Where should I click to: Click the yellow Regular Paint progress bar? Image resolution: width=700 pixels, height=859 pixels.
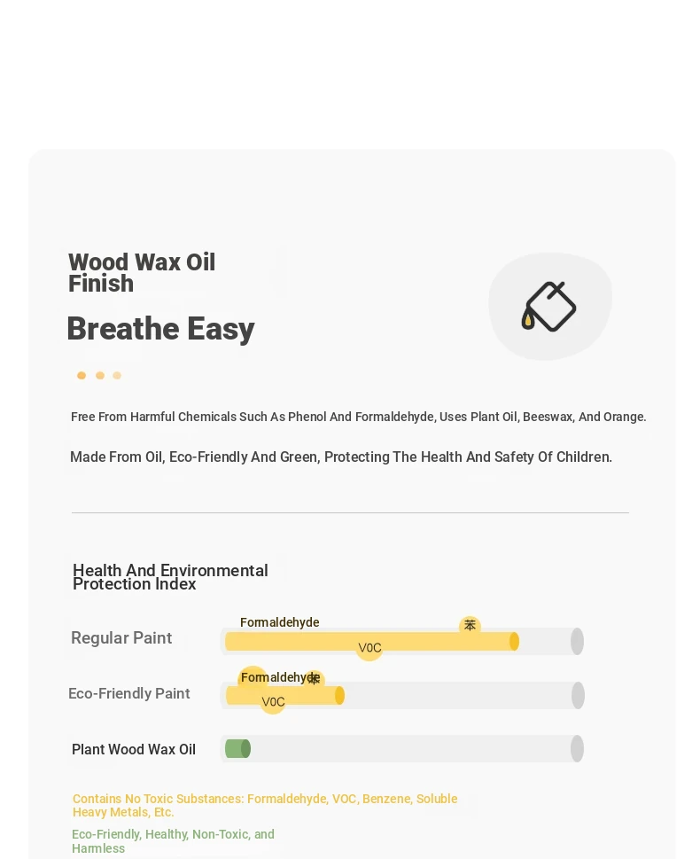(372, 641)
